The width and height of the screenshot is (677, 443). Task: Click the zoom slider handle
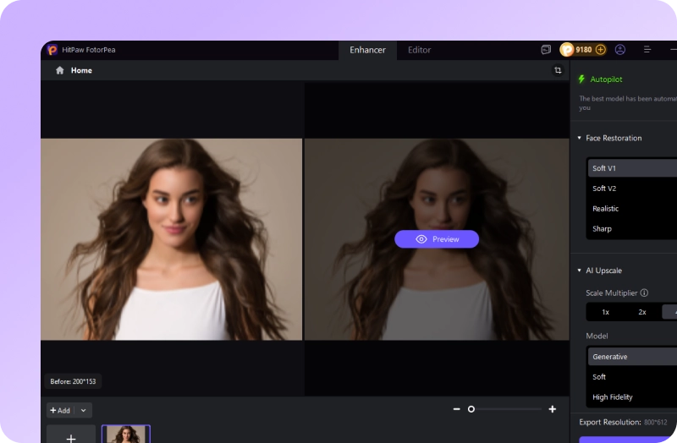(471, 409)
